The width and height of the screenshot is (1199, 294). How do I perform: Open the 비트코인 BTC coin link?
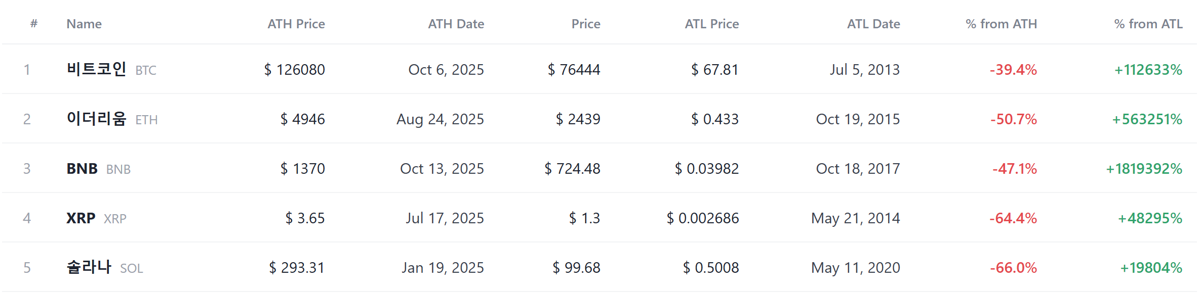(111, 69)
